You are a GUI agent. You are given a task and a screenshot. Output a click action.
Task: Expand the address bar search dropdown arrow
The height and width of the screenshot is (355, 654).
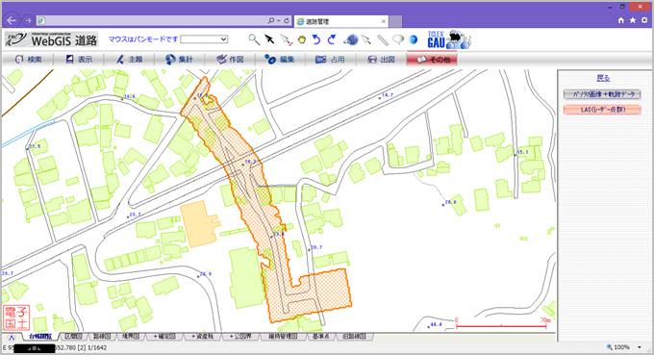click(x=278, y=20)
